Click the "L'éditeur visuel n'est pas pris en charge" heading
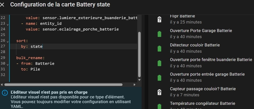The image size is (254, 109). (x=49, y=92)
